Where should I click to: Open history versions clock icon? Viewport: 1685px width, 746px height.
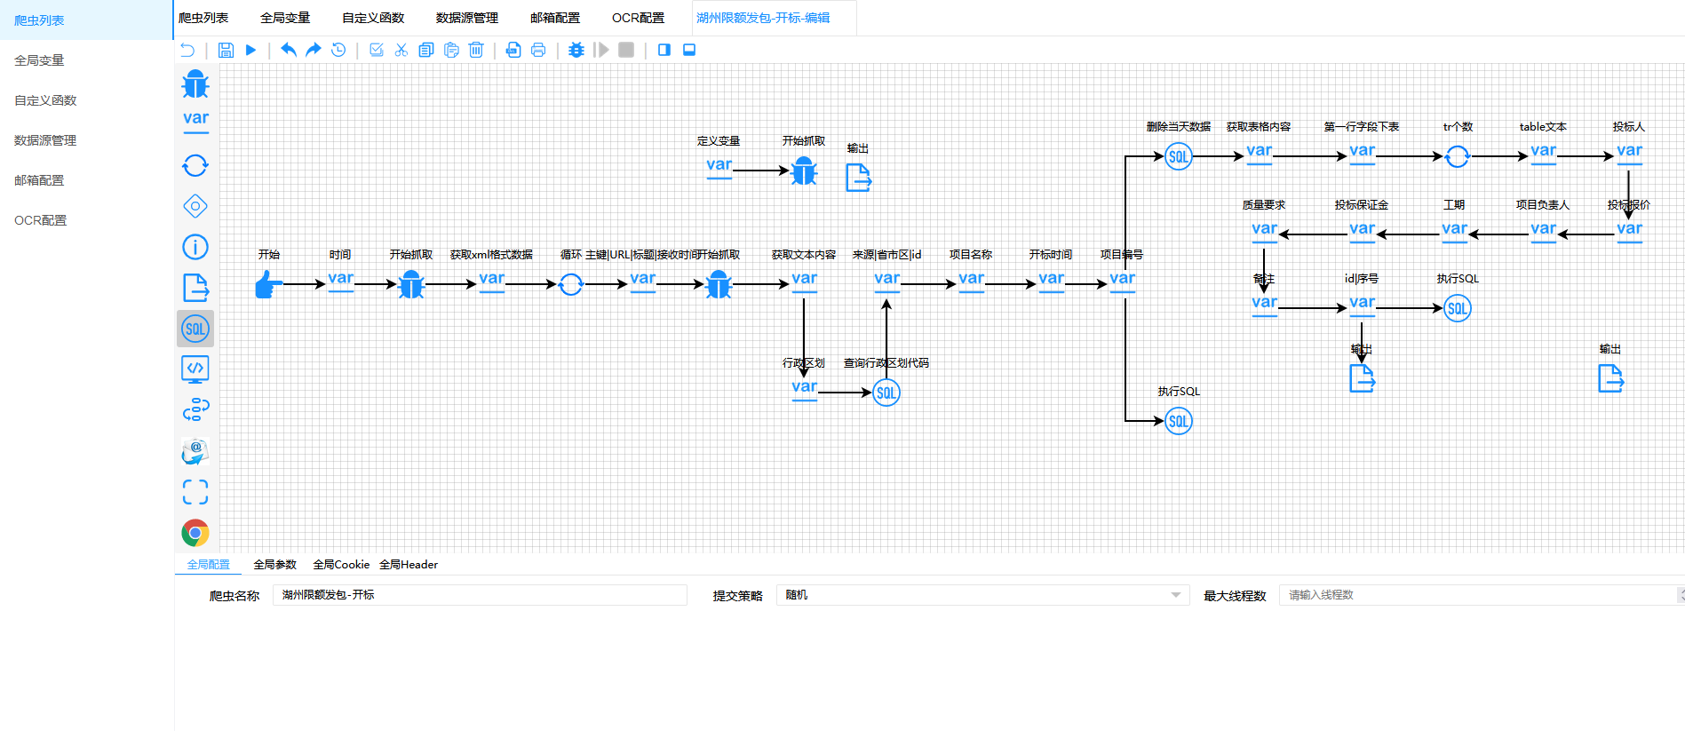tap(338, 50)
